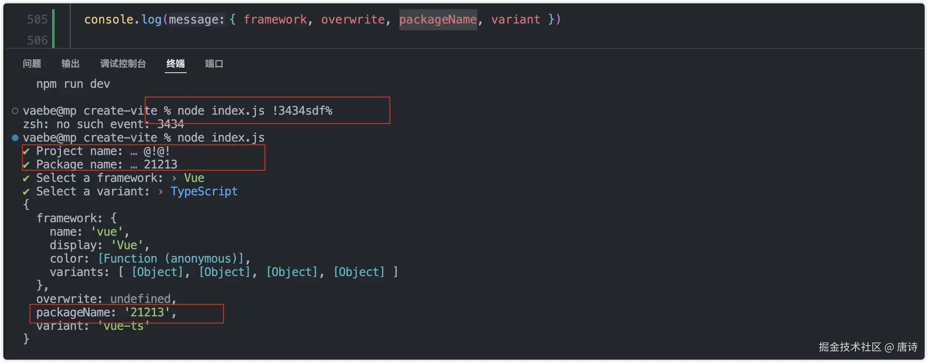Select the 终端 (Terminal) tab
This screenshot has width=928, height=363.
click(x=176, y=63)
